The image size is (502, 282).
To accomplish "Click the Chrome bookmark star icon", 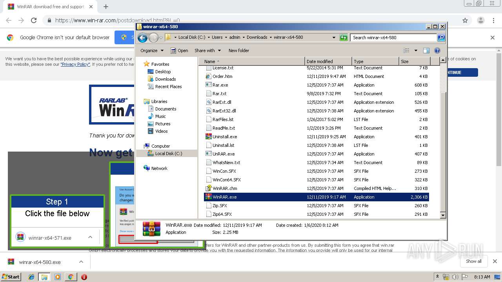I will [465, 20].
